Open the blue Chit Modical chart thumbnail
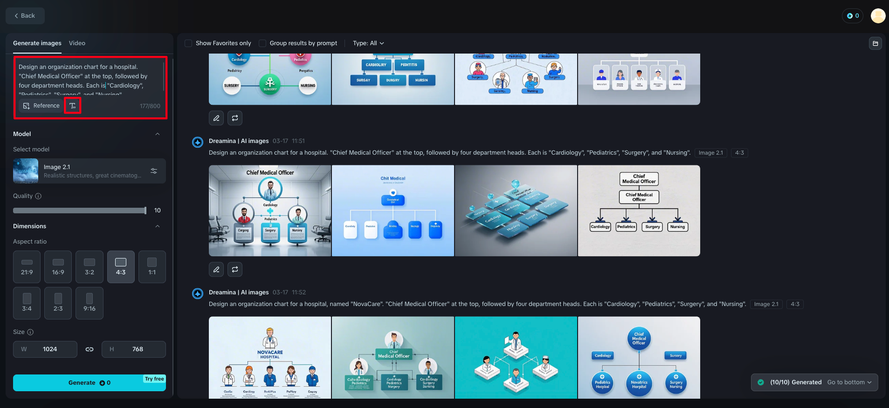Image resolution: width=889 pixels, height=408 pixels. (x=393, y=211)
